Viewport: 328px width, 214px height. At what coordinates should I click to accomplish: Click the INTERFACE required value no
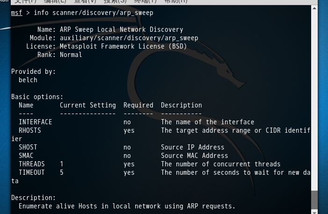click(x=127, y=122)
